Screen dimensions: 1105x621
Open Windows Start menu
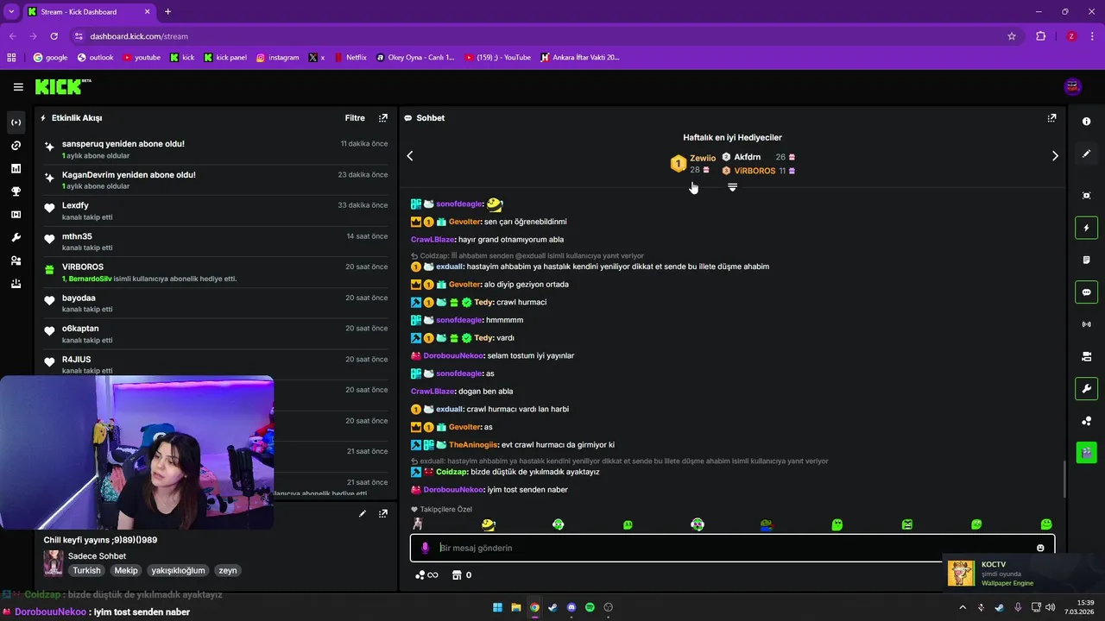tap(498, 607)
